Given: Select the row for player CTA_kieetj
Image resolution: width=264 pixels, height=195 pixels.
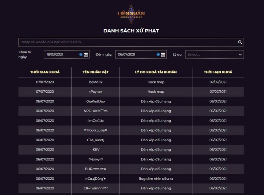Looking at the screenshot, I should [131, 140].
